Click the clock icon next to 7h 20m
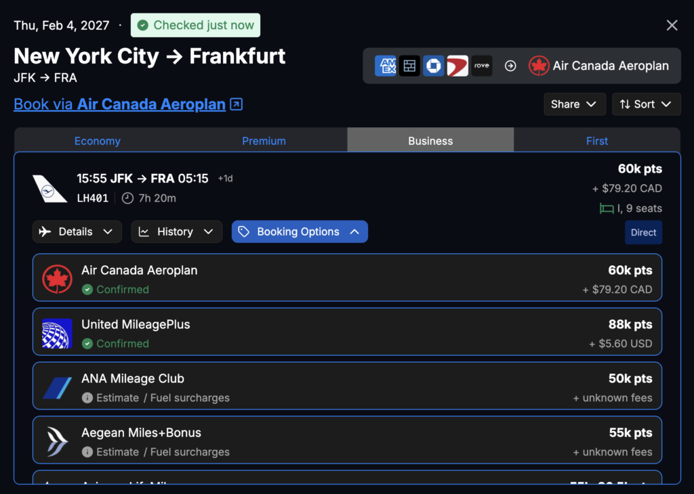 click(127, 198)
